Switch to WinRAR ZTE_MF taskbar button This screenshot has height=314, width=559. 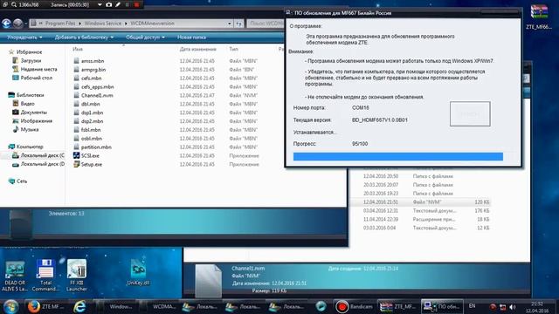click(397, 306)
